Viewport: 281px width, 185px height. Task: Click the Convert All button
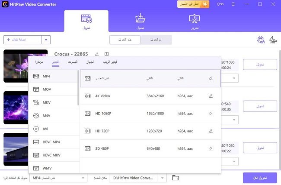(260, 178)
